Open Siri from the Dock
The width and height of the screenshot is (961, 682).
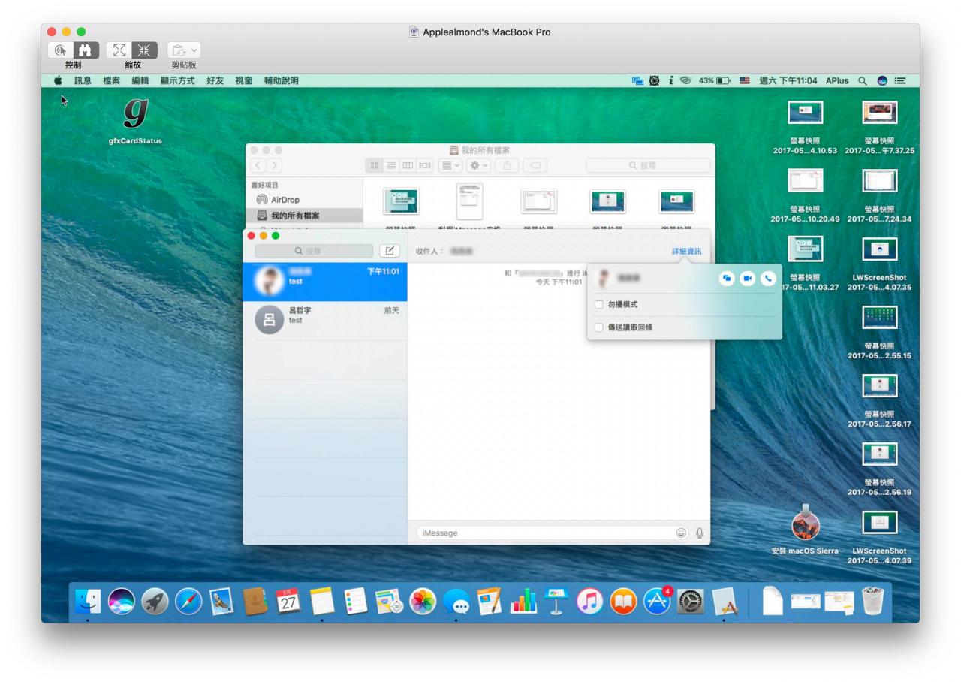(x=122, y=601)
